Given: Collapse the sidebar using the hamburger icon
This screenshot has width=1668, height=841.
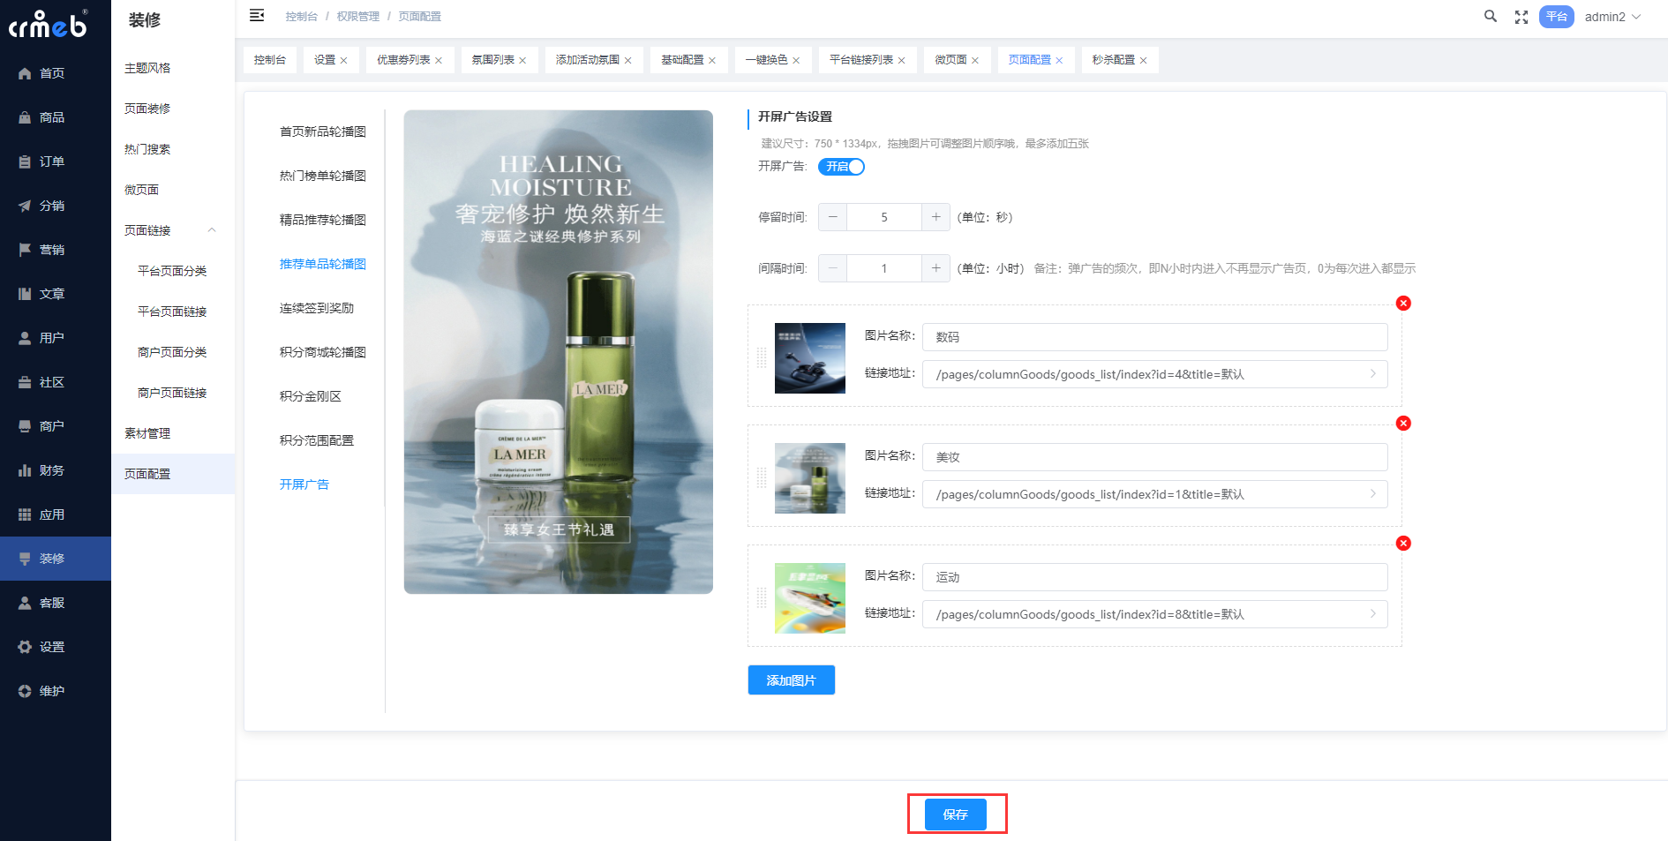Looking at the screenshot, I should [x=257, y=15].
